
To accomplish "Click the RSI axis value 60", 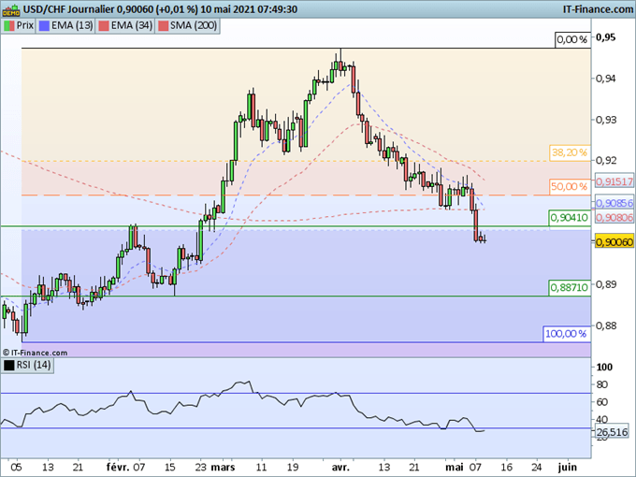I will coord(602,402).
